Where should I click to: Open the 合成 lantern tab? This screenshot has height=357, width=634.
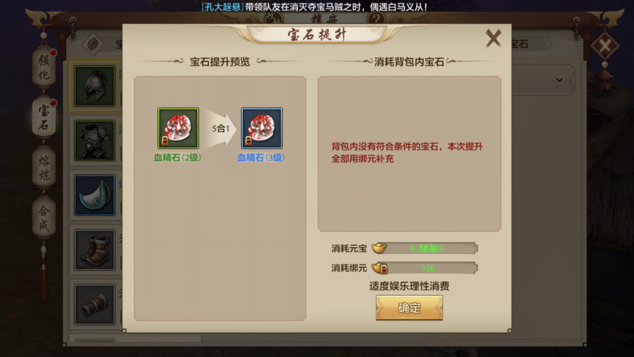[x=44, y=218]
